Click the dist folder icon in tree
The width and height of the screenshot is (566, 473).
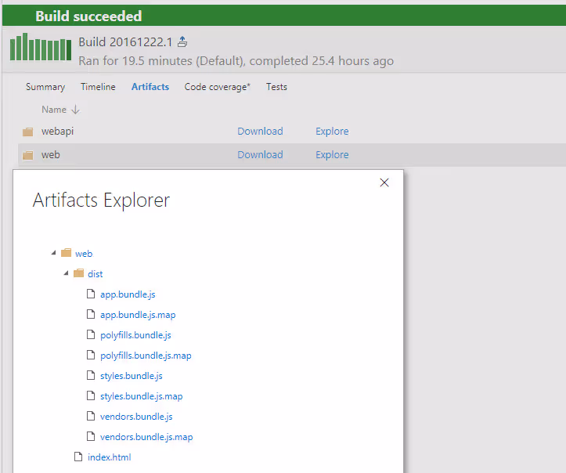point(79,273)
